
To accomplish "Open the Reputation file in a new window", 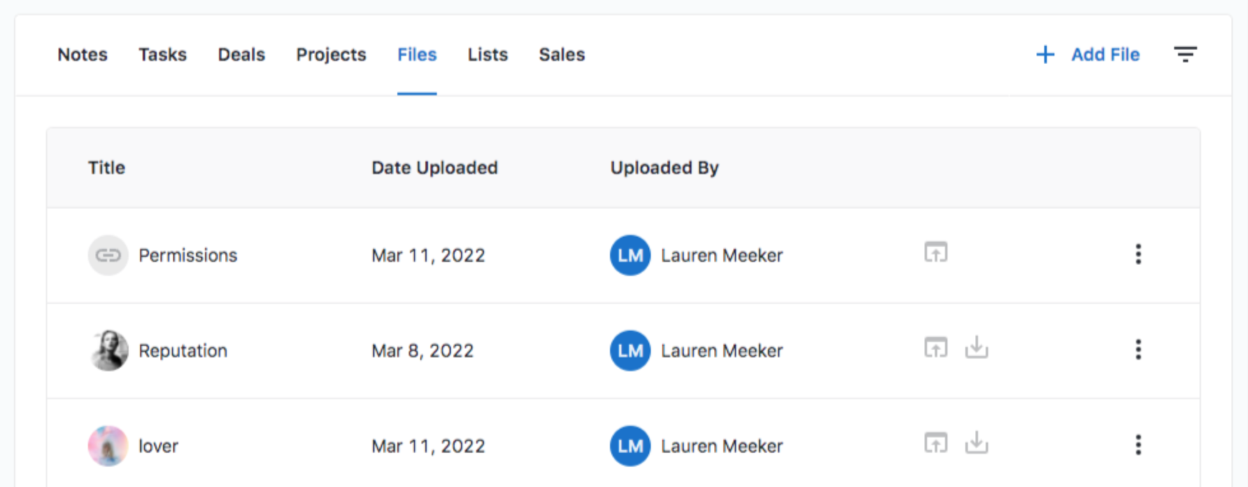I will click(935, 348).
